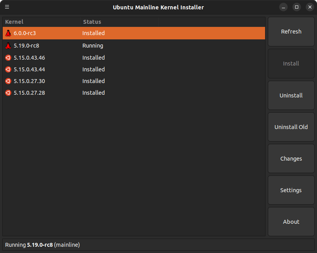Select kernel row 5.19.0-rc8
Image resolution: width=317 pixels, height=253 pixels.
point(134,46)
